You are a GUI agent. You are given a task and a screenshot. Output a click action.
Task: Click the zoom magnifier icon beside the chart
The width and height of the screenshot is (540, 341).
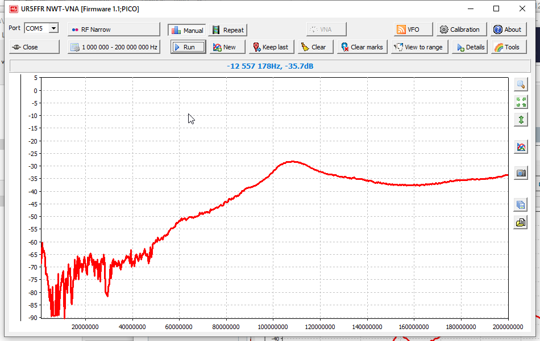click(x=521, y=85)
